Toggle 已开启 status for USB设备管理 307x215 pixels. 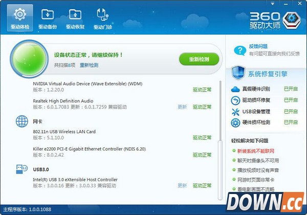[x=291, y=111]
